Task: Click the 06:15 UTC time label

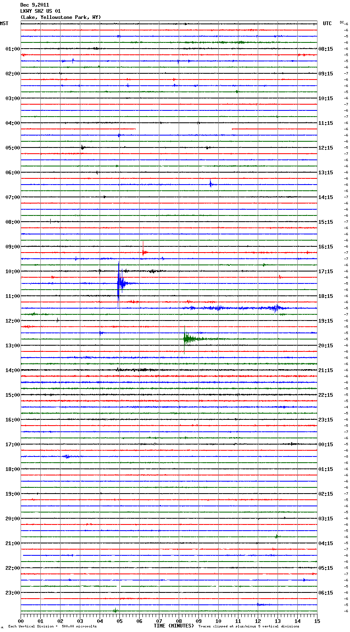Action: [326, 593]
